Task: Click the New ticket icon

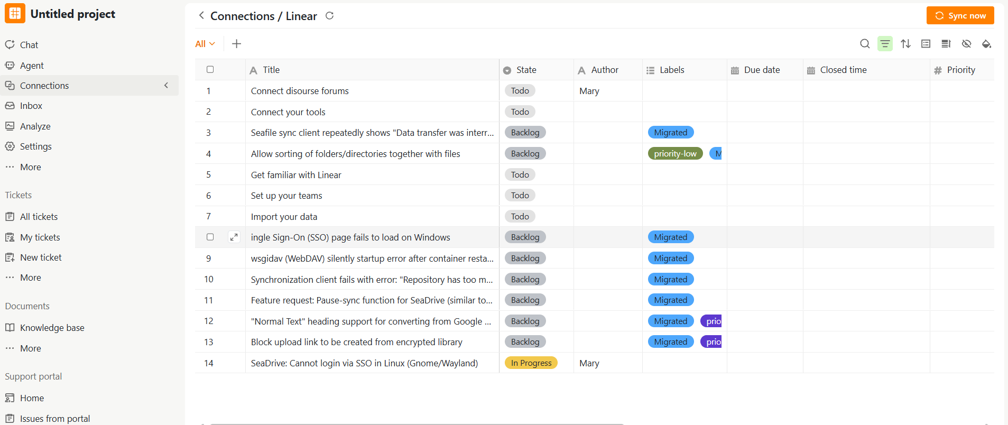Action: click(x=10, y=257)
